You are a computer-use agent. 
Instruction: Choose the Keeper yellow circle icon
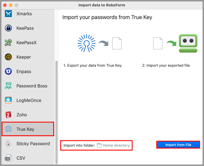tap(8, 57)
